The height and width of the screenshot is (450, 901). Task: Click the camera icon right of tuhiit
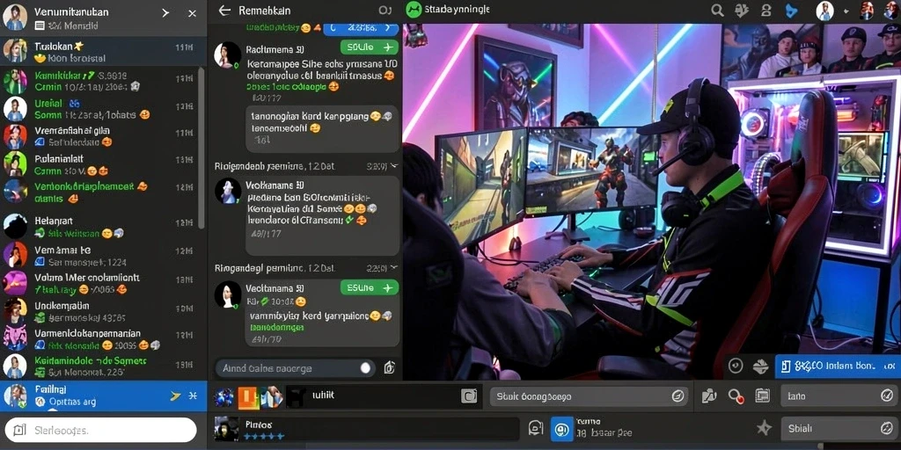click(469, 396)
